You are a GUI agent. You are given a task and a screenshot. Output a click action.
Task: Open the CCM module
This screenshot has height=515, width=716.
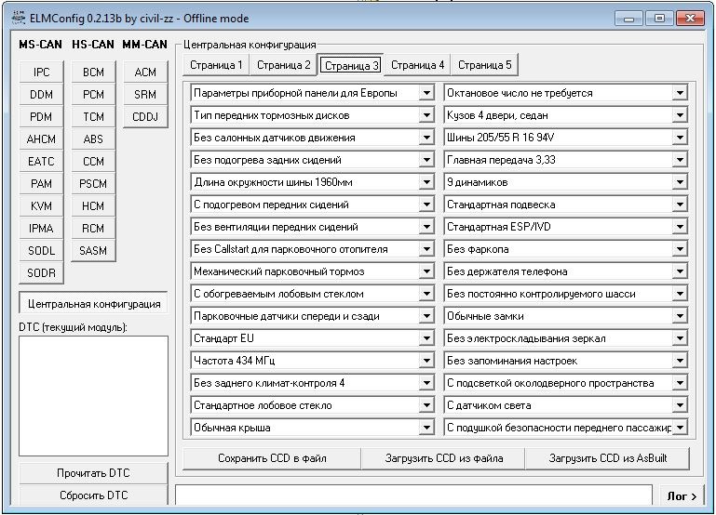93,162
